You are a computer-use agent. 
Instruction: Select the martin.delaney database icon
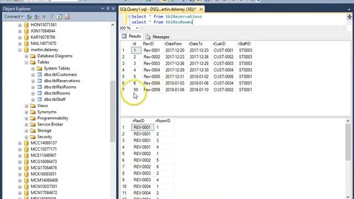coord(27,50)
